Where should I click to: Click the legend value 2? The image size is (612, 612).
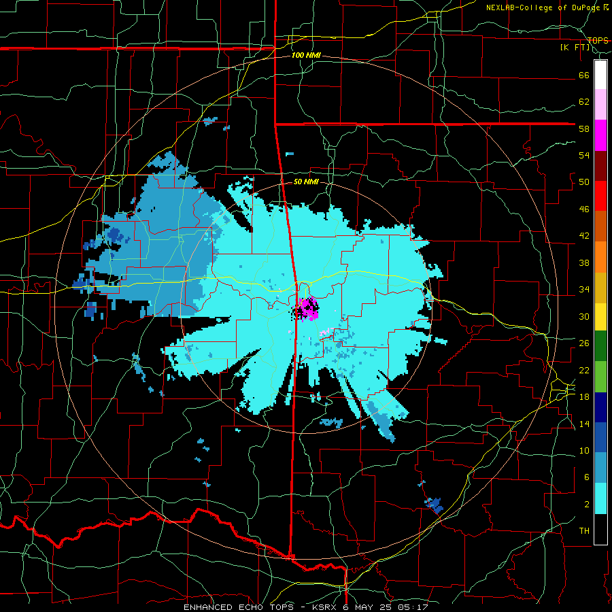coord(586,504)
